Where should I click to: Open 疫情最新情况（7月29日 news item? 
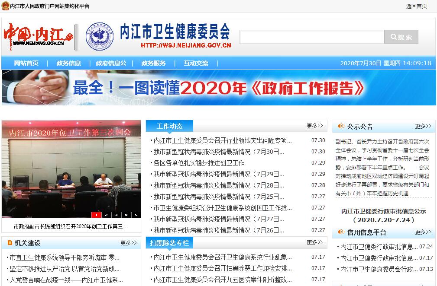219,174
